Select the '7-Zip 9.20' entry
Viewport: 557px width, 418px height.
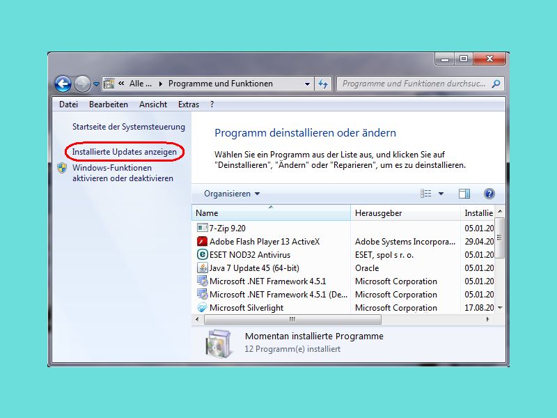tap(228, 229)
